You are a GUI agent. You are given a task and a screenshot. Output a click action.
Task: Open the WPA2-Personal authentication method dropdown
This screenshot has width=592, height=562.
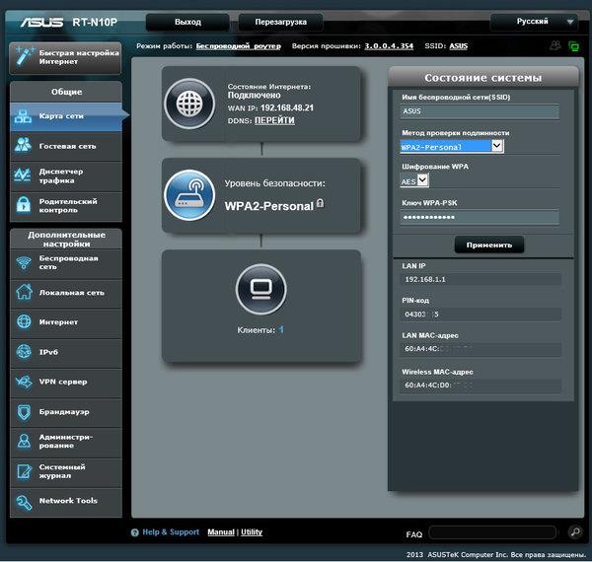click(452, 146)
